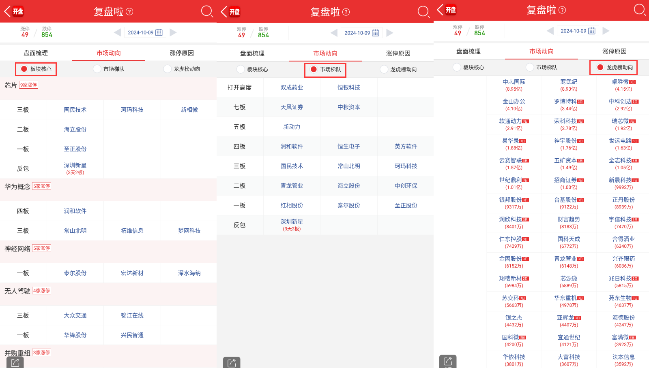Image resolution: width=649 pixels, height=368 pixels.
Task: Go to next date in middle panel
Action: point(390,33)
